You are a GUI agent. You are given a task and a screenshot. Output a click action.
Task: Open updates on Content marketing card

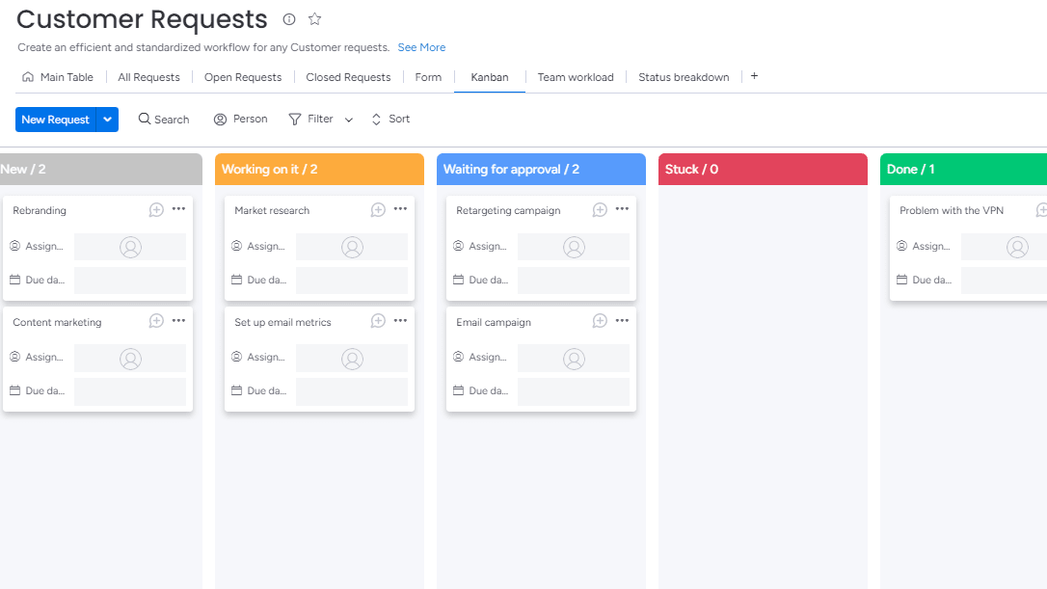pos(156,321)
